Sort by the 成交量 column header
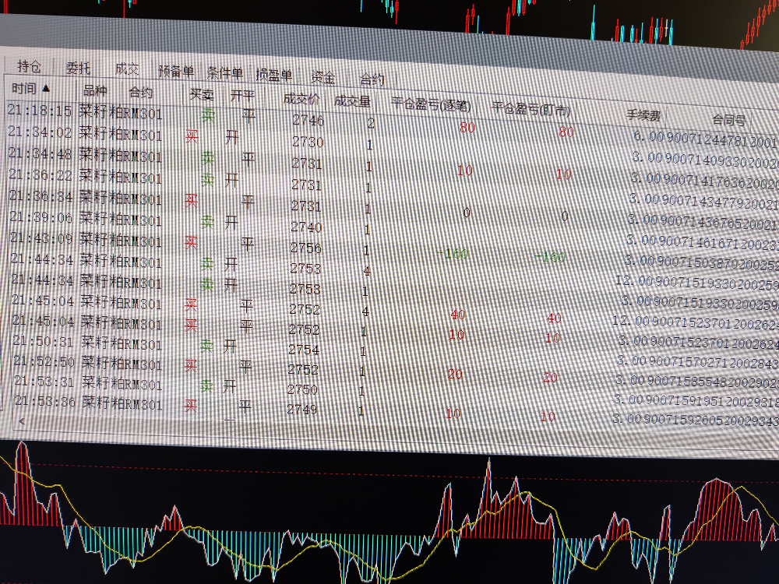The width and height of the screenshot is (779, 584). coord(352,101)
